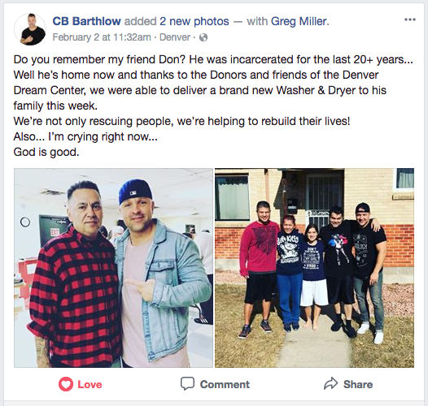Open the February 2 timestamp permalink
Viewport: 428px width, 406px height.
[102, 37]
